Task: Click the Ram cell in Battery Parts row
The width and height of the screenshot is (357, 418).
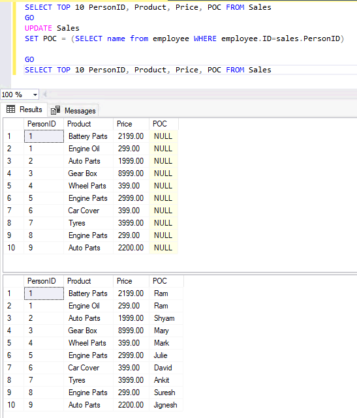Action: click(x=166, y=293)
